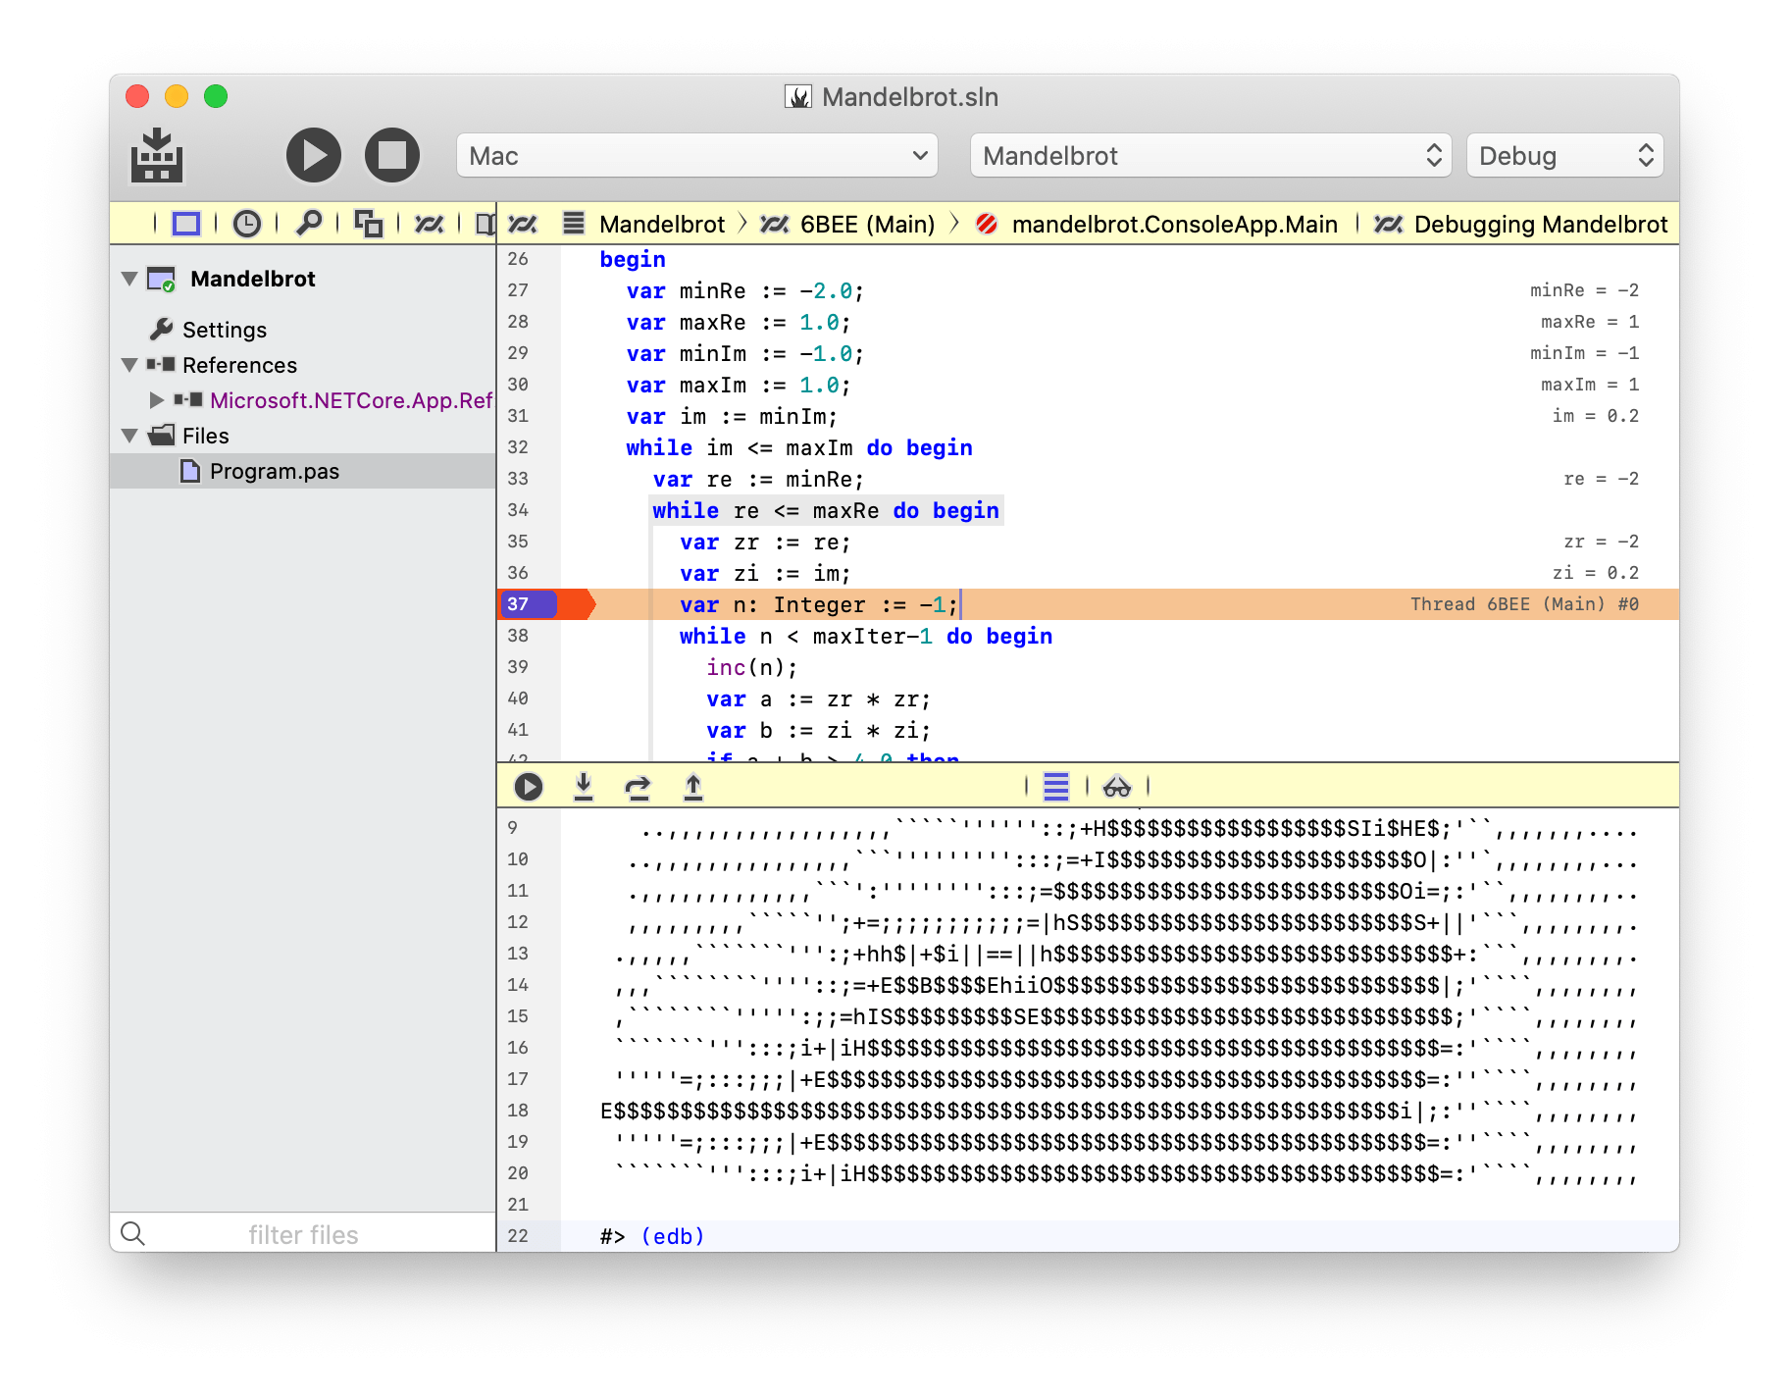Stop debugging with the Stop button
The width and height of the screenshot is (1789, 1397).
click(x=392, y=155)
